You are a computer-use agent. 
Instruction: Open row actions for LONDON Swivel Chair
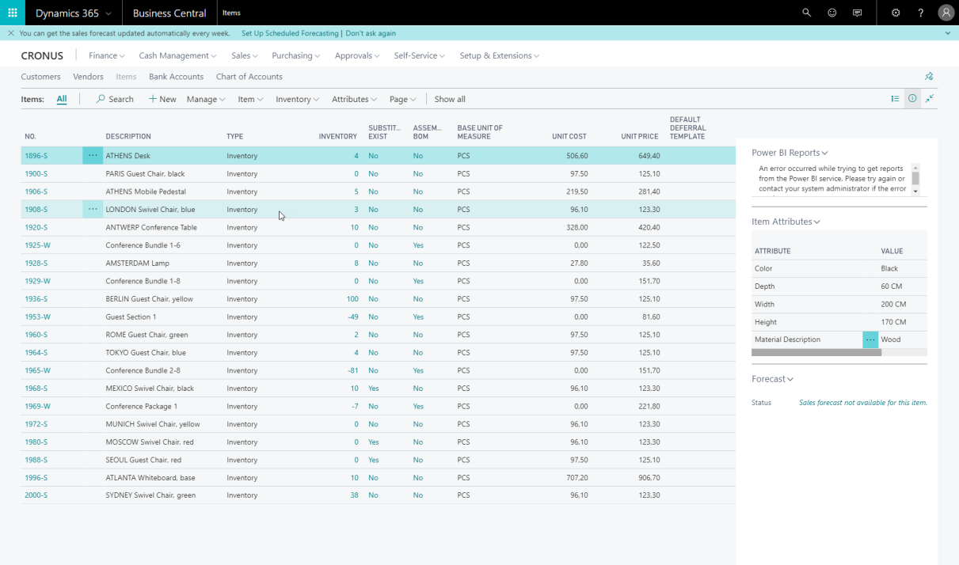point(93,210)
